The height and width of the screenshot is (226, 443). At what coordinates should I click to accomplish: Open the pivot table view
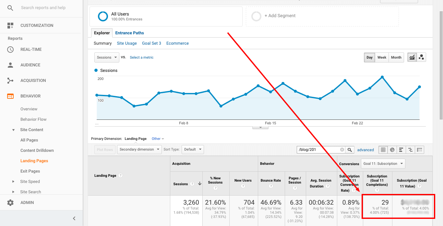[x=419, y=150]
